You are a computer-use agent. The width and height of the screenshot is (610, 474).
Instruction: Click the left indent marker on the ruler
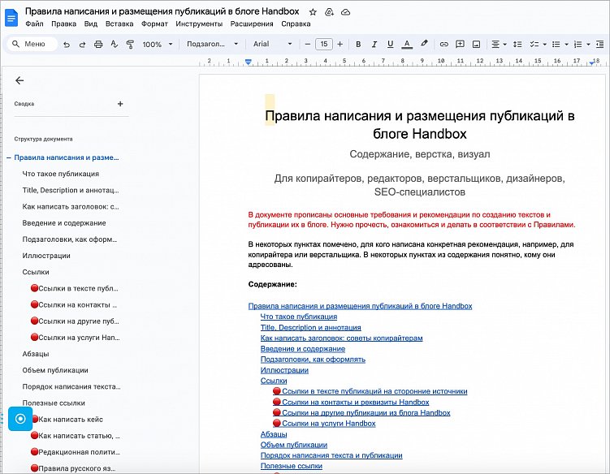pyautogui.click(x=249, y=62)
